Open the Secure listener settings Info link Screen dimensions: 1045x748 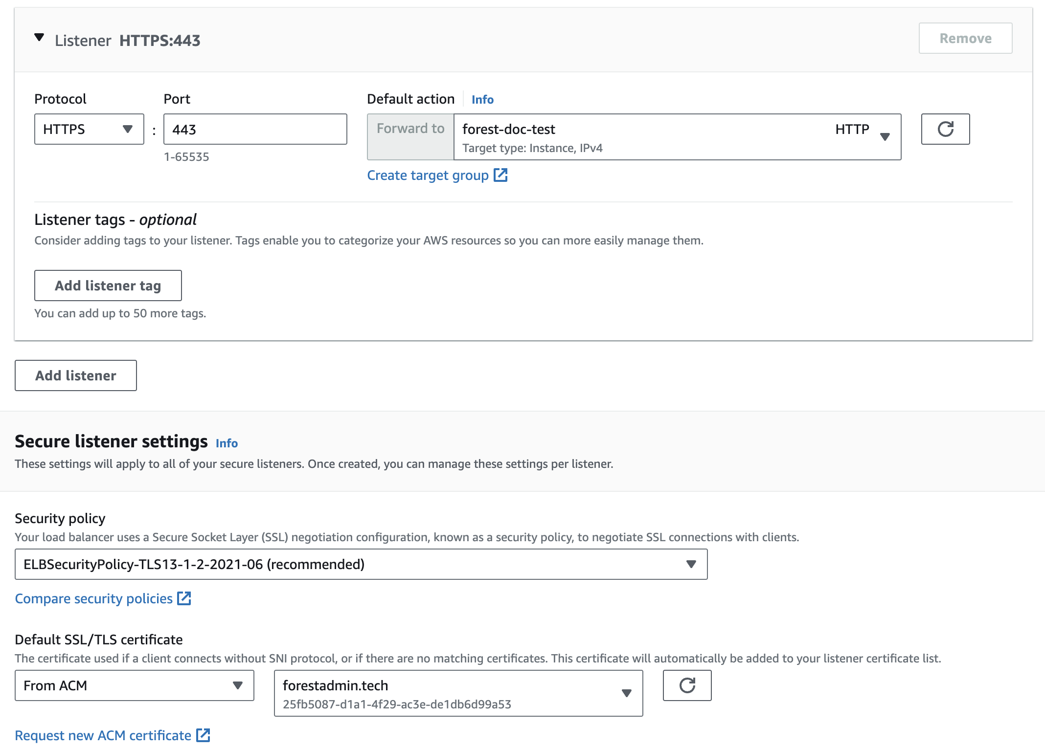click(227, 443)
